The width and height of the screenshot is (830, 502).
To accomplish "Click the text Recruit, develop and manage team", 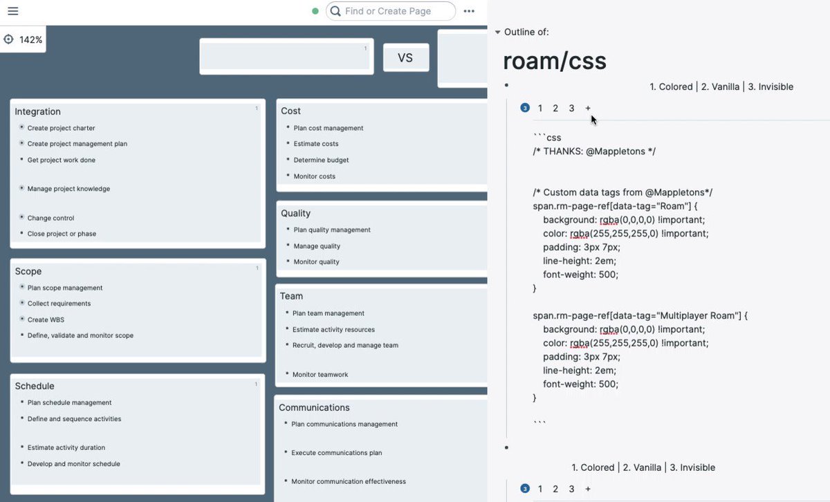I will [x=345, y=345].
